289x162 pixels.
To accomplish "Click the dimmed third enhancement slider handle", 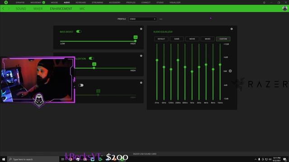I will (x=98, y=95).
